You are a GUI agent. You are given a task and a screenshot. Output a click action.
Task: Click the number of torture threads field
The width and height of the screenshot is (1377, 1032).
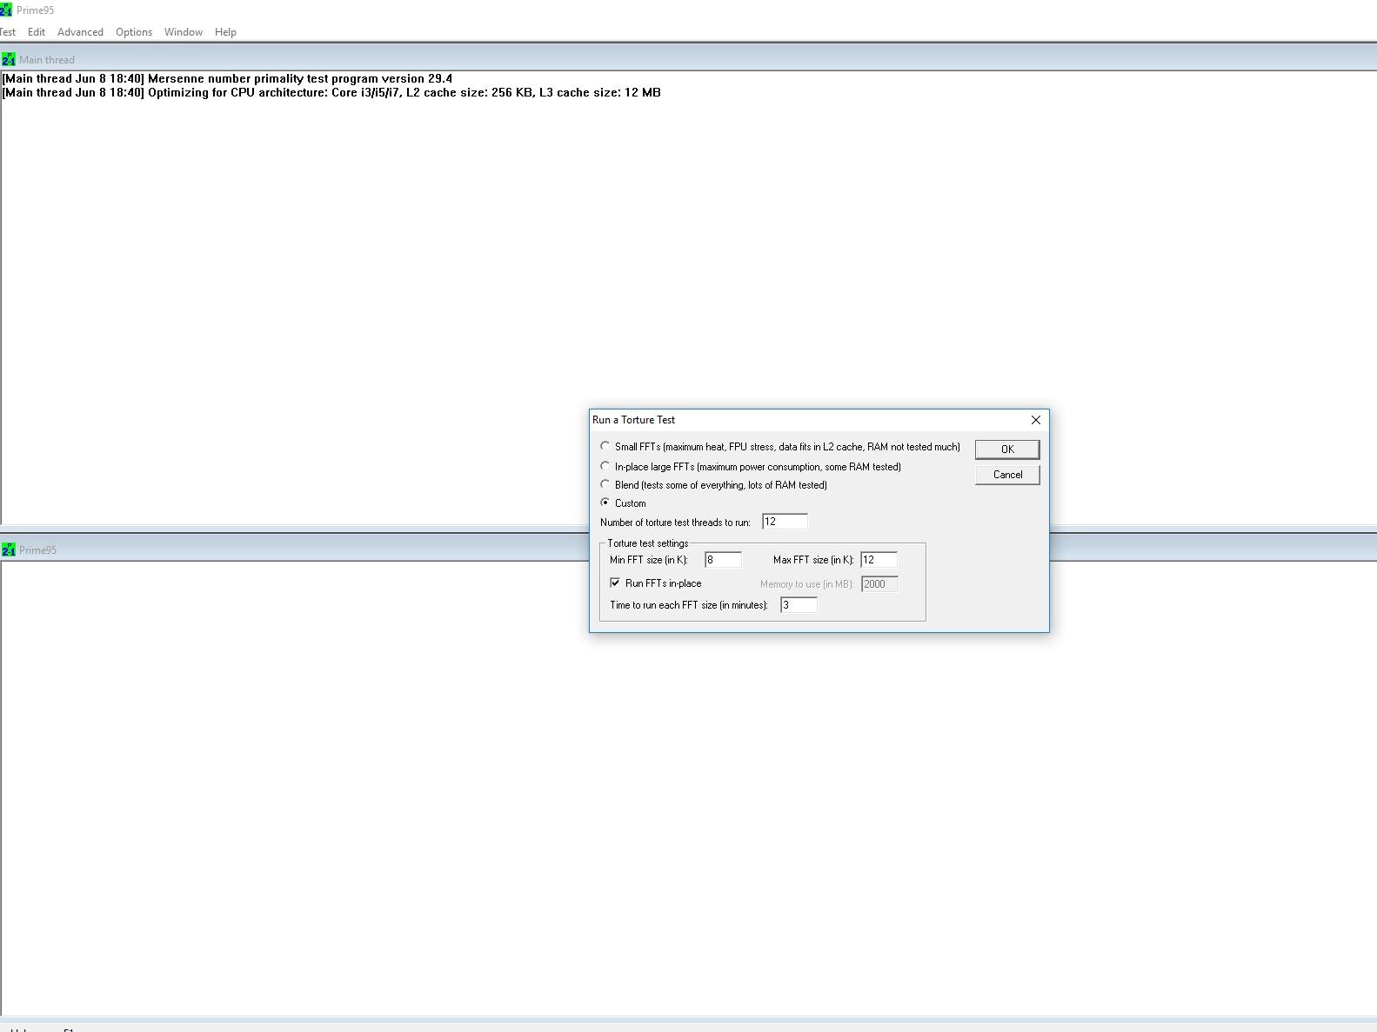point(785,522)
